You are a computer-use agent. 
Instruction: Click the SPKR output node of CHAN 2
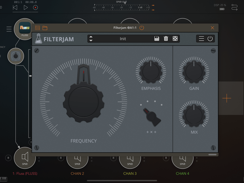coord(77,162)
